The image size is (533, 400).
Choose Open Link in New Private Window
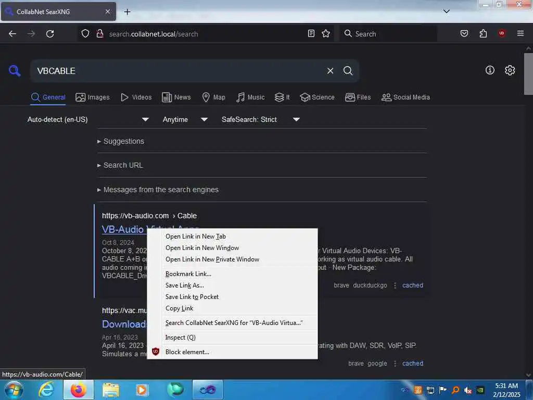pyautogui.click(x=233, y=259)
